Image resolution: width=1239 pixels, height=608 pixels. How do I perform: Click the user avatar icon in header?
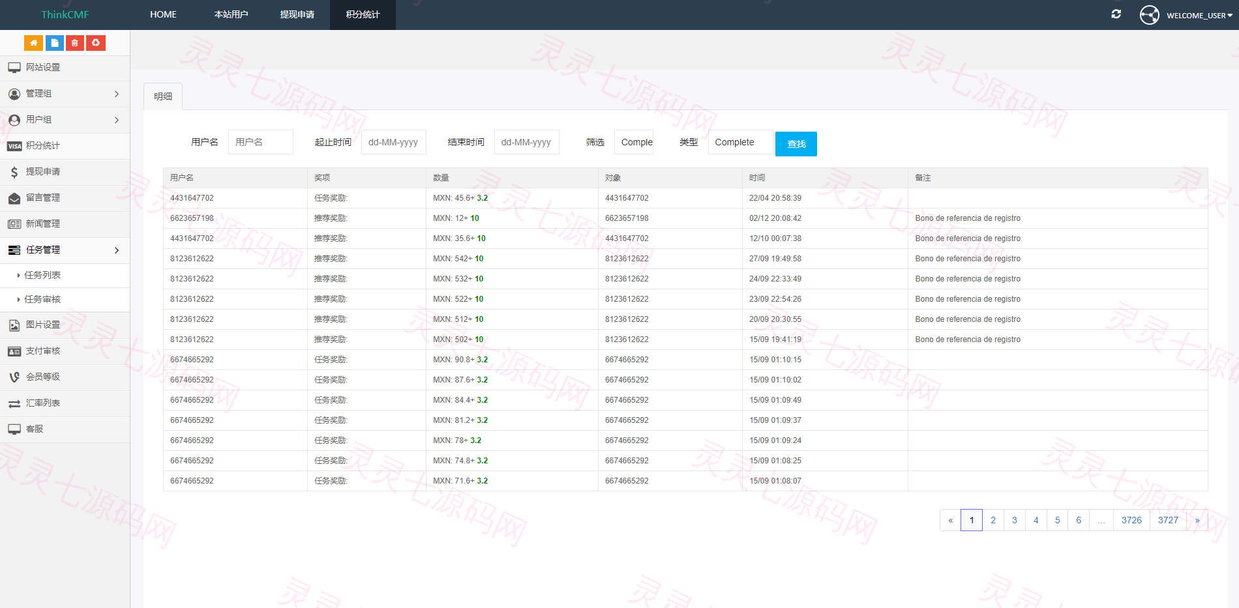[1150, 15]
